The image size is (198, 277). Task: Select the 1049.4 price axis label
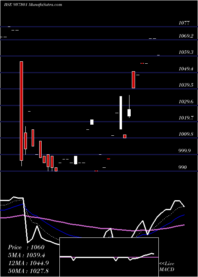(186, 68)
